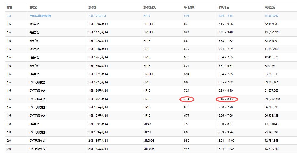297x157 pixels.
Task: Click the 发动机 column header
Action: (92, 7)
